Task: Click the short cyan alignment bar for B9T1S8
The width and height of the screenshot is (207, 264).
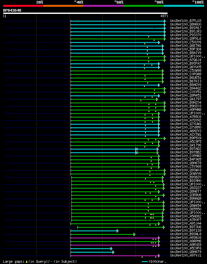Action: click(94, 231)
